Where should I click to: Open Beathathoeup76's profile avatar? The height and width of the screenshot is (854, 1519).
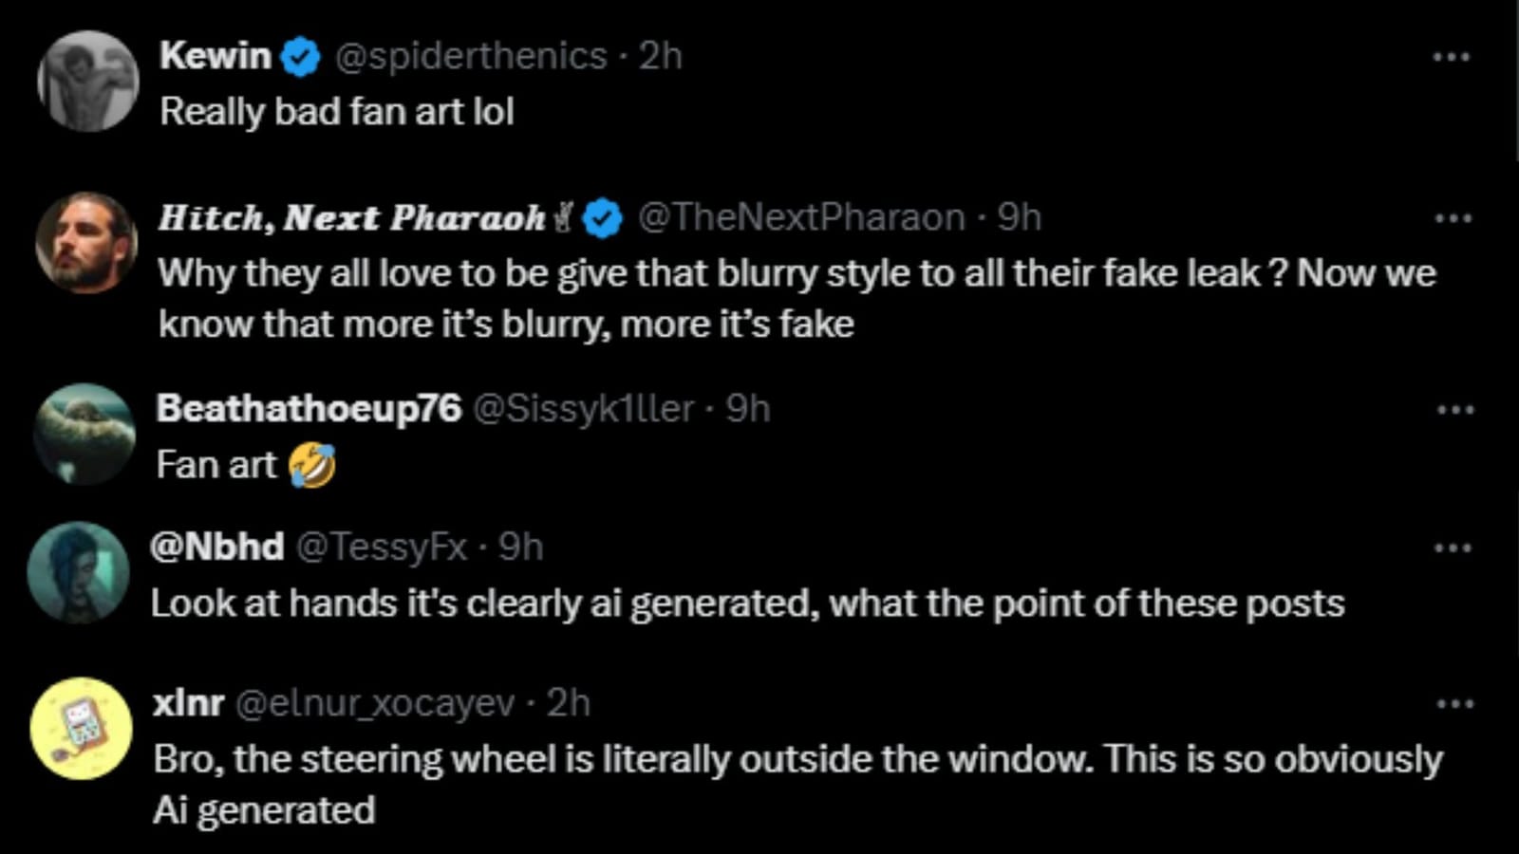[x=84, y=434]
